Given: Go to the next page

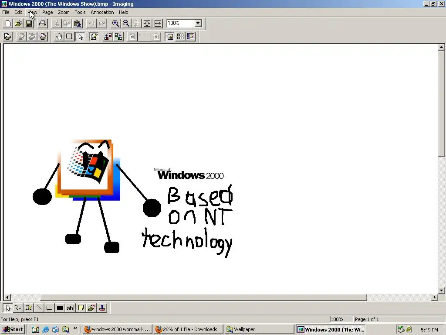Looking at the screenshot, I should click(x=156, y=37).
